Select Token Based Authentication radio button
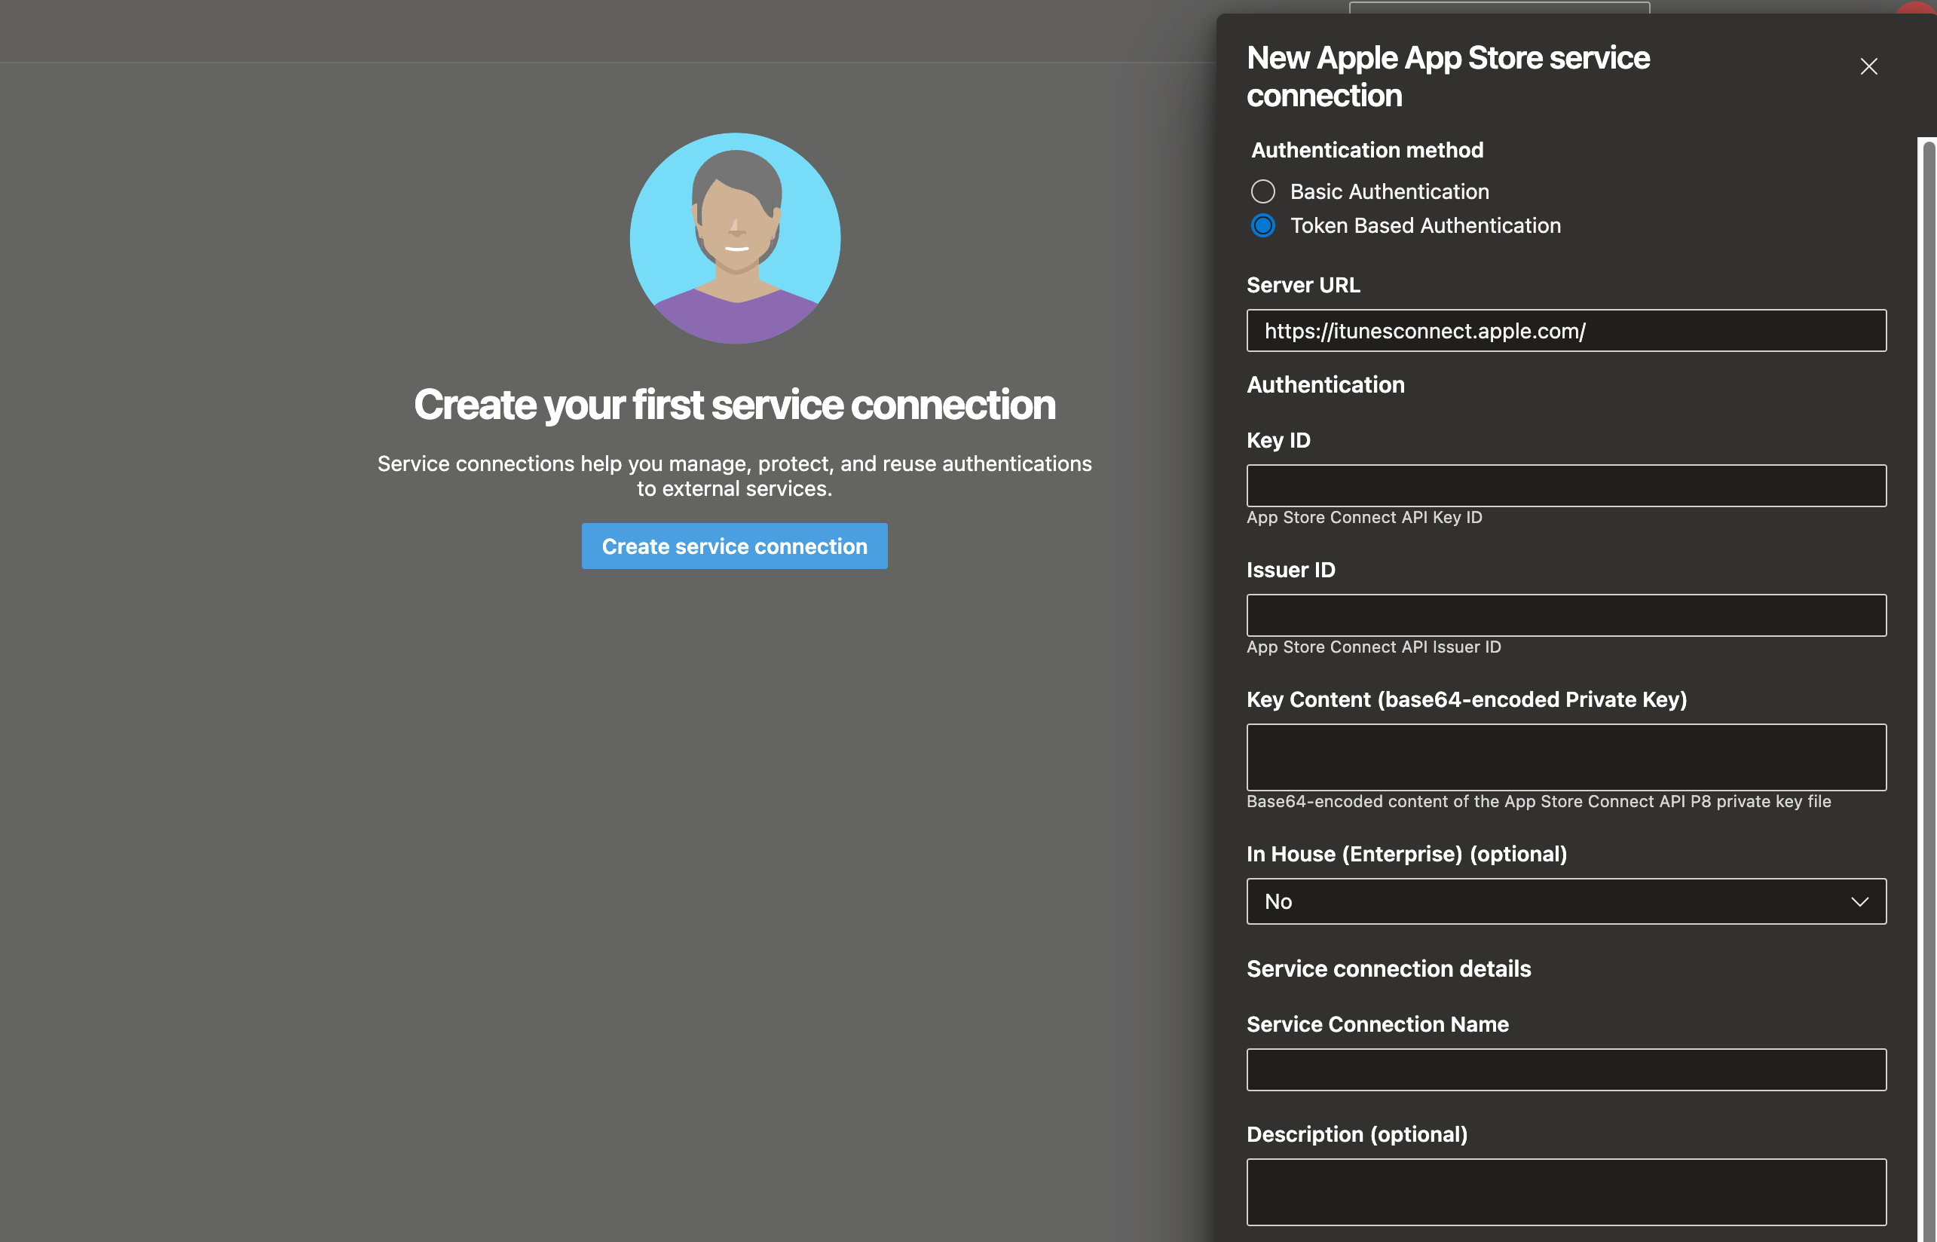1937x1242 pixels. [x=1263, y=226]
